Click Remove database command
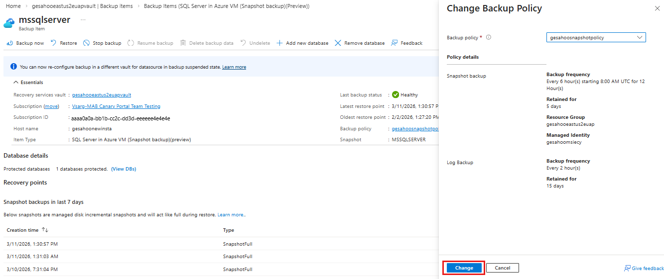 click(x=360, y=43)
